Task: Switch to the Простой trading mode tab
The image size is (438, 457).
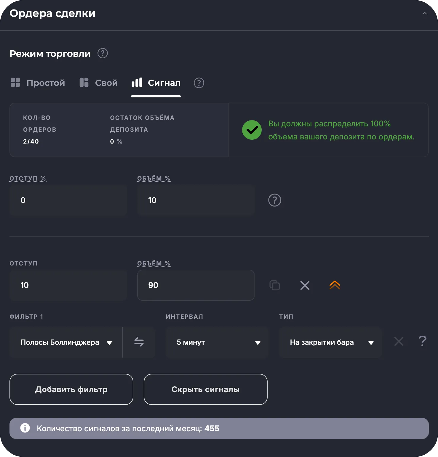Action: point(38,83)
